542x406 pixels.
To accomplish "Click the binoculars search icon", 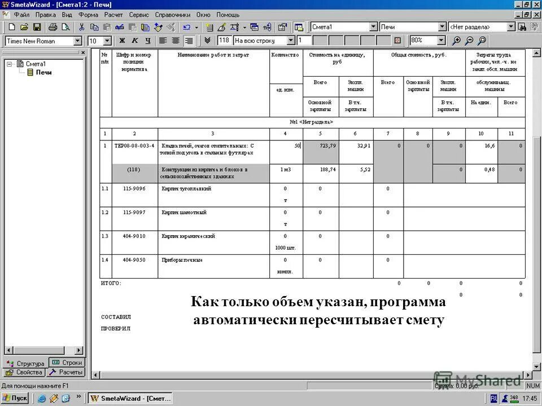I will coord(522,27).
